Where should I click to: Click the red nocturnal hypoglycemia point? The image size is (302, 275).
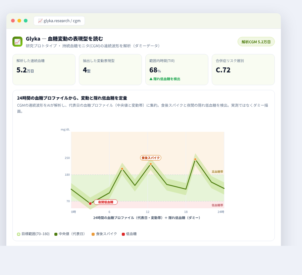pyautogui.click(x=90, y=204)
